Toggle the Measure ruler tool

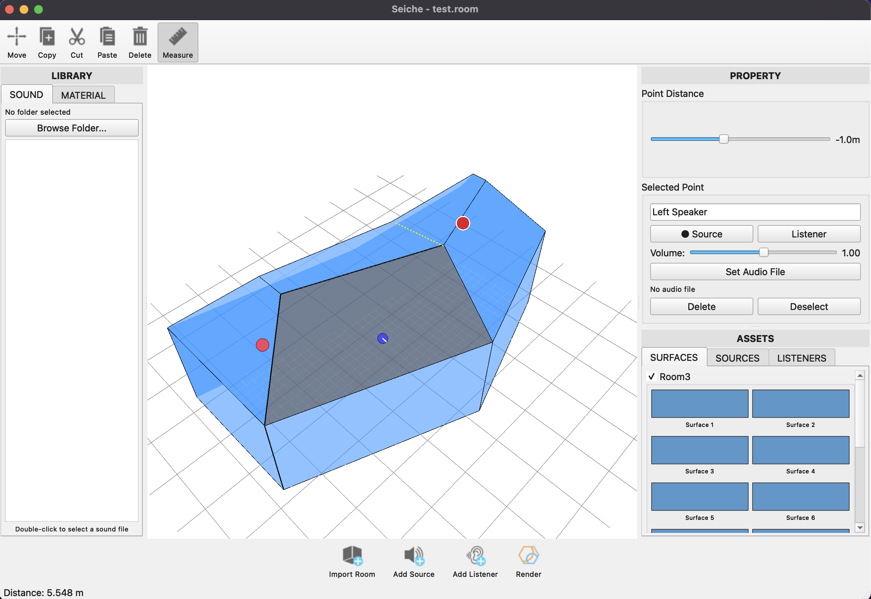(178, 37)
